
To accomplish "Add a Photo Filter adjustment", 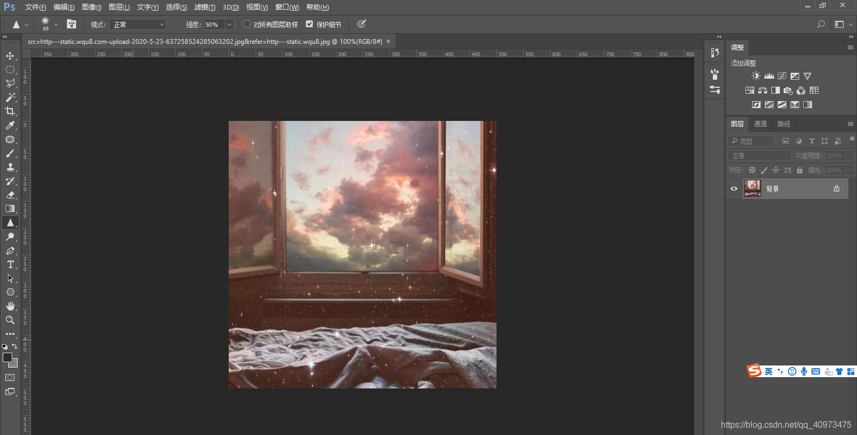I will tap(788, 90).
